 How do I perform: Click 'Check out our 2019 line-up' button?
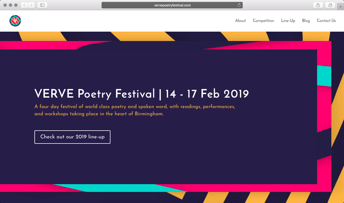pyautogui.click(x=72, y=137)
